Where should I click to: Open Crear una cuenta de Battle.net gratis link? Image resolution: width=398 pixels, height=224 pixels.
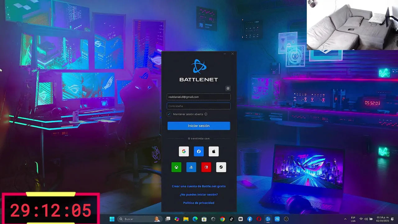(199, 186)
